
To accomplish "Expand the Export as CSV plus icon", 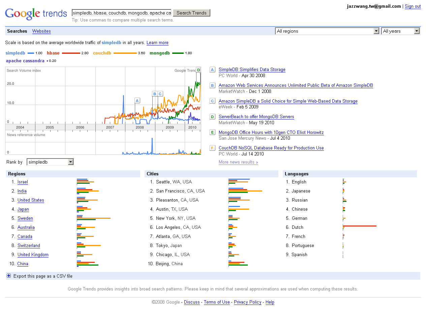I will [x=9, y=276].
